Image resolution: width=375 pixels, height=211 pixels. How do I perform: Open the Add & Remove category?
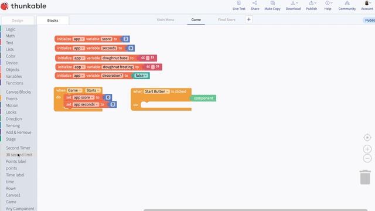(19, 132)
